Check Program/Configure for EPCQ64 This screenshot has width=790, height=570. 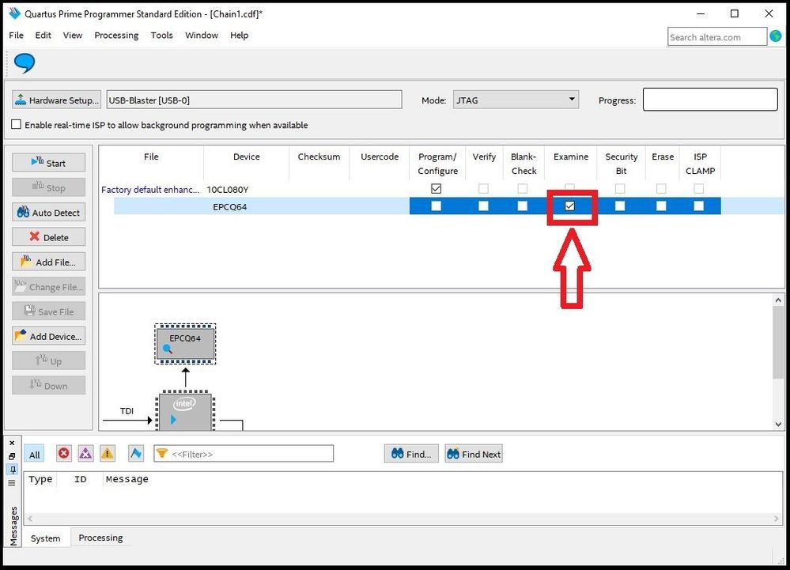tap(437, 206)
